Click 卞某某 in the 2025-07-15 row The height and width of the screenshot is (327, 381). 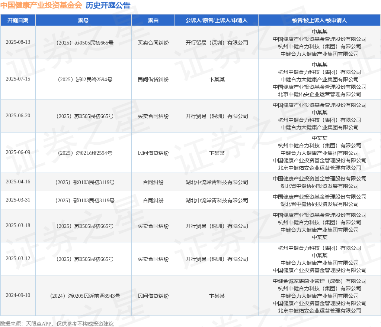(217, 79)
